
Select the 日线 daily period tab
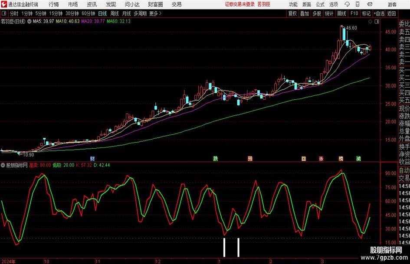[102, 13]
